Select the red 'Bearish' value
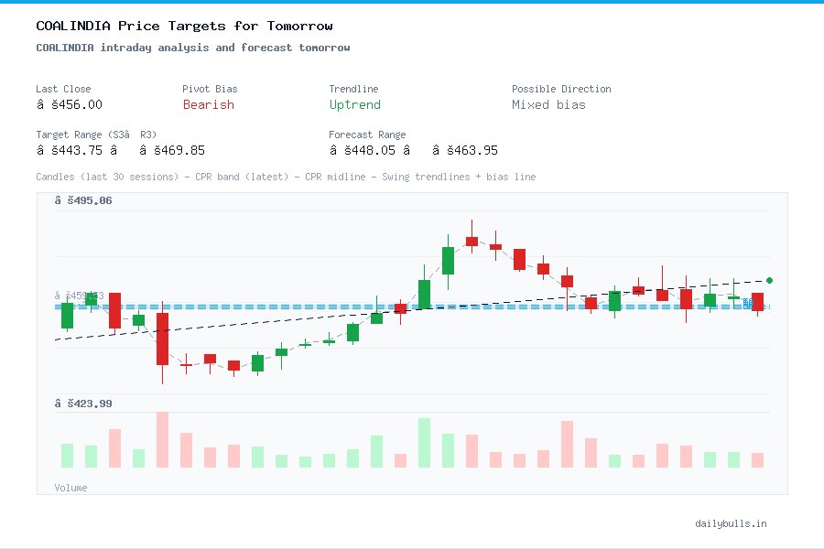The width and height of the screenshot is (824, 549). tap(209, 104)
